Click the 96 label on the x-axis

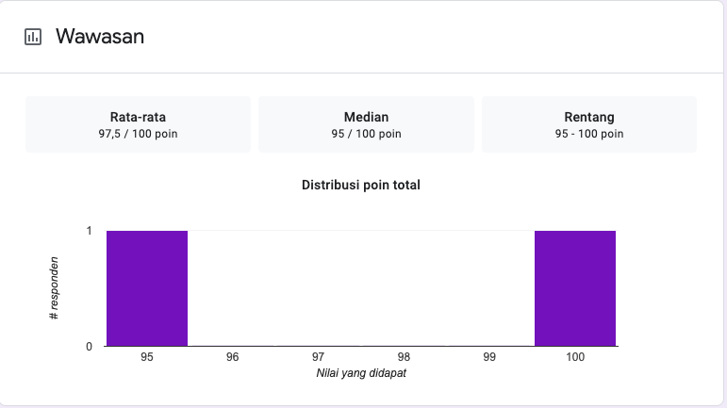pyautogui.click(x=233, y=358)
